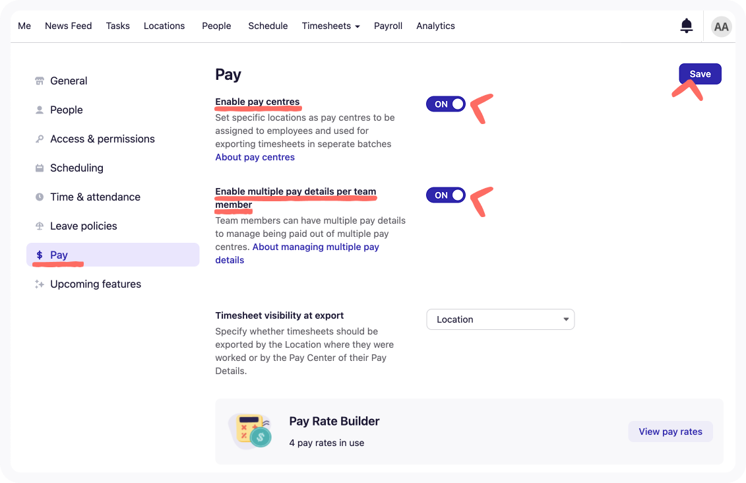Disable multiple pay details per team member
This screenshot has width=746, height=483.
446,195
